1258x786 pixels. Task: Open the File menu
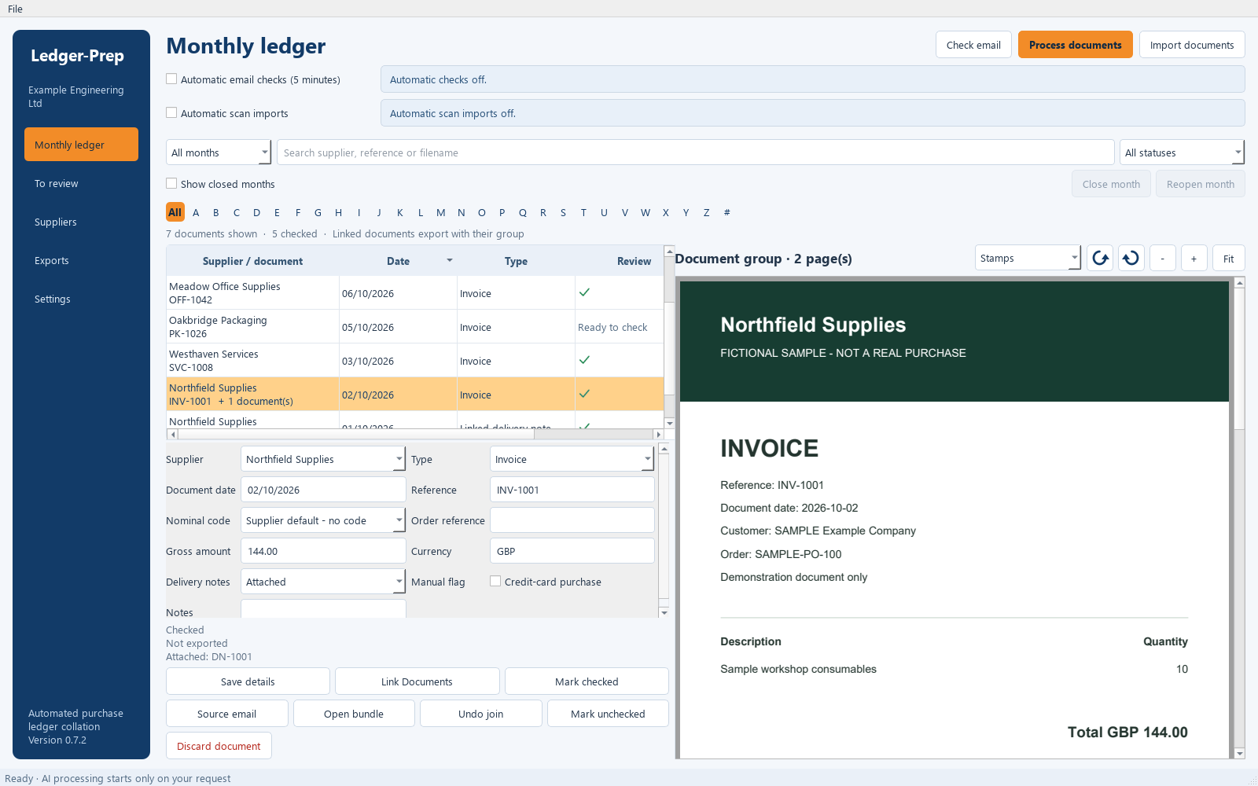[x=15, y=9]
